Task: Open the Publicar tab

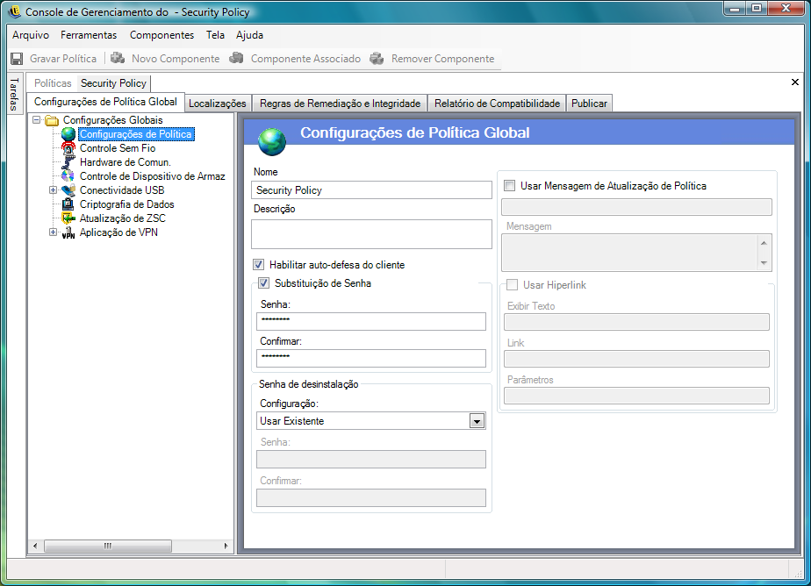Action: point(589,104)
